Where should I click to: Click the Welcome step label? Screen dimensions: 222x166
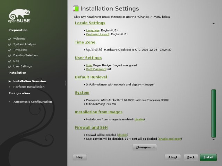19,39
